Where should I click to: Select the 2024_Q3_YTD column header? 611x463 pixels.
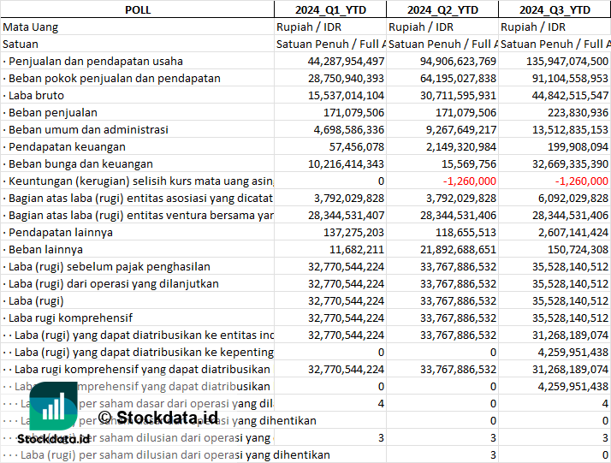coord(555,9)
